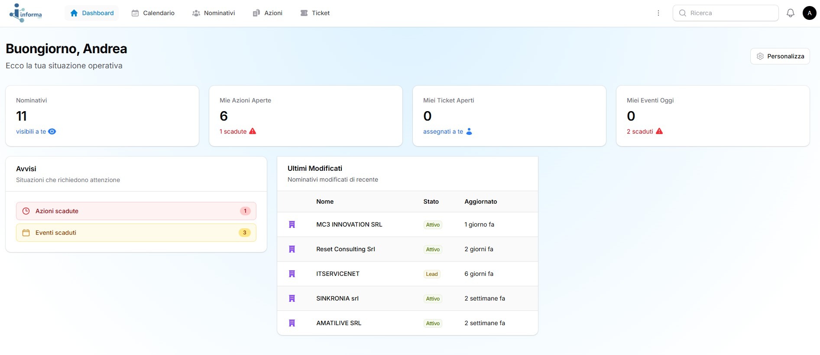Click the Lead status badge for ITSERVICENET
Image resolution: width=820 pixels, height=355 pixels.
(431, 274)
